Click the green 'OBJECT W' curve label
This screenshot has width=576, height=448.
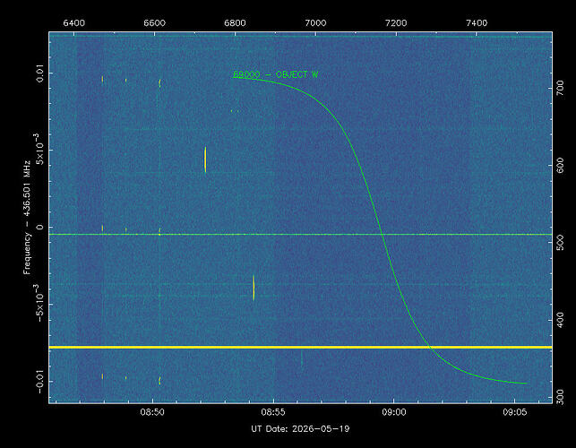tap(276, 74)
